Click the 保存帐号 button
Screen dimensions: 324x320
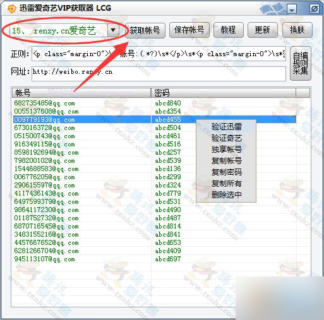click(189, 30)
